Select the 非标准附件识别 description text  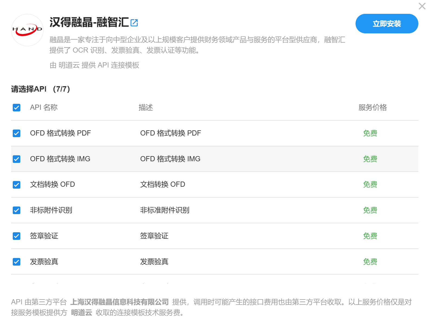165,210
